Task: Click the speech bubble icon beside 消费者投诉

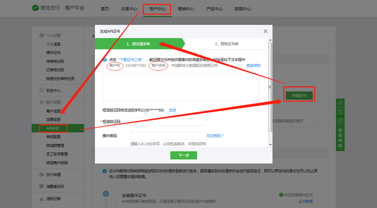Action: click(41, 186)
